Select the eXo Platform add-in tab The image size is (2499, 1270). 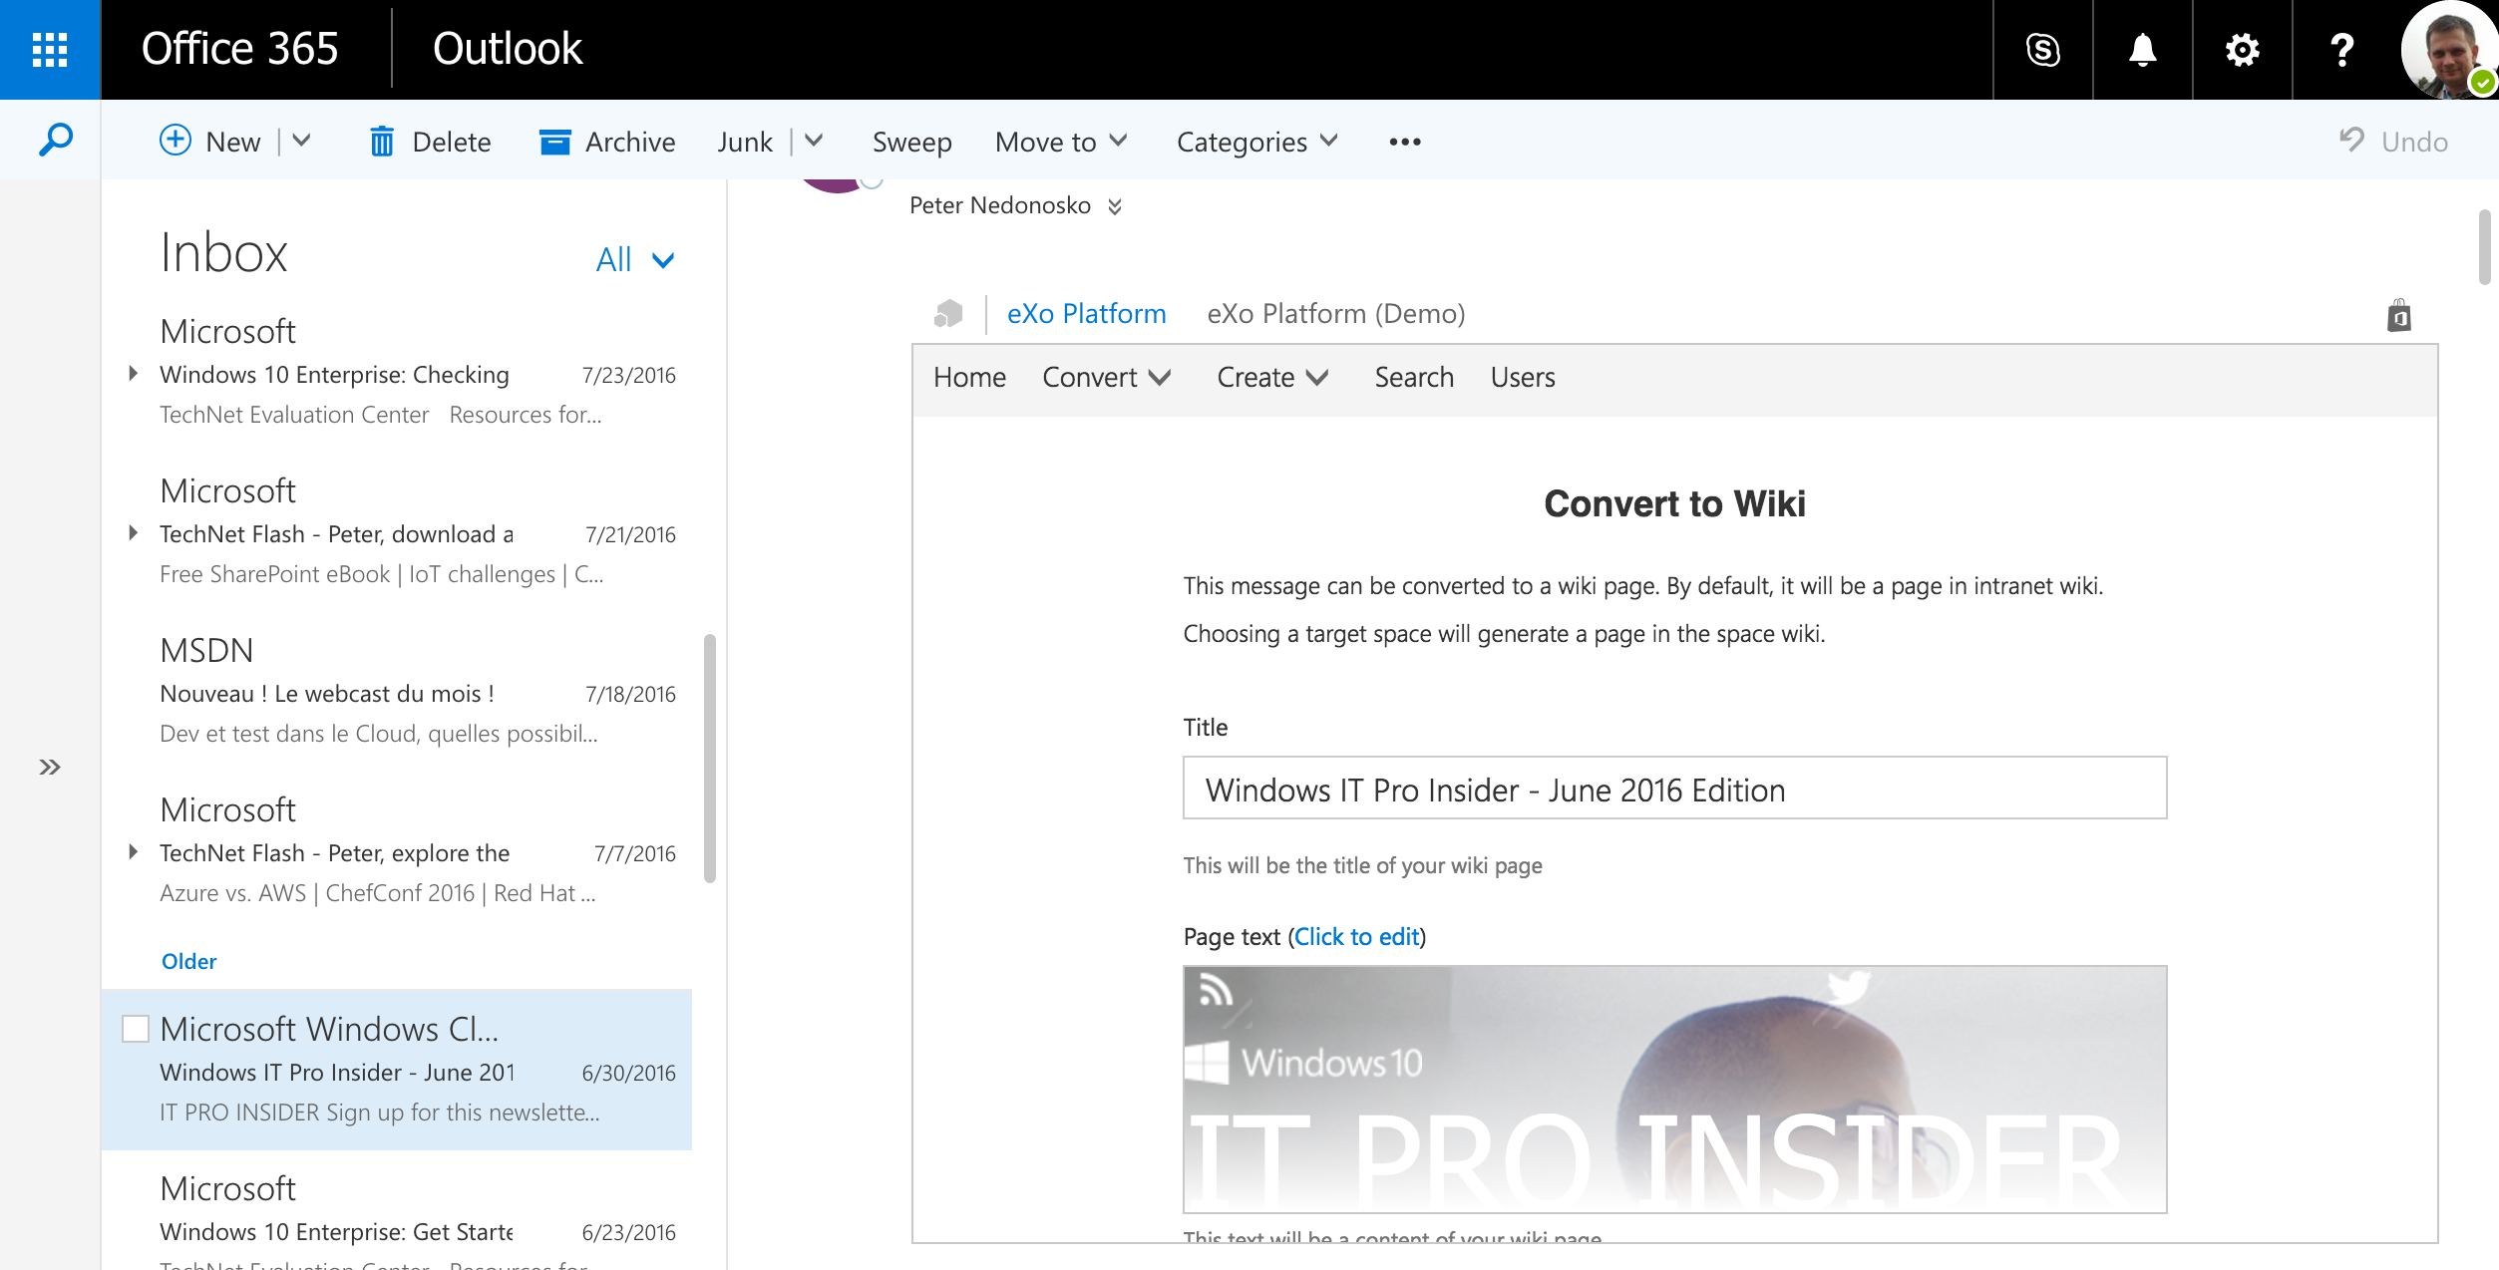tap(1086, 314)
